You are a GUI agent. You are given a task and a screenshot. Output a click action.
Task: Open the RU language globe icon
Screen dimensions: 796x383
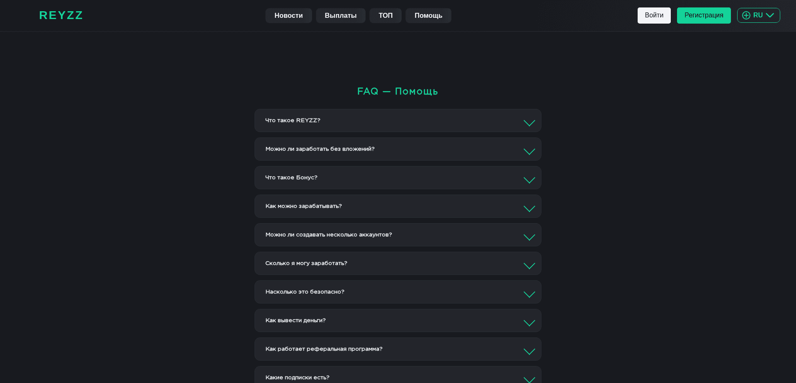[746, 15]
